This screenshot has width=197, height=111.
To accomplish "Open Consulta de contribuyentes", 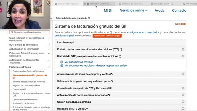I will (25, 100).
